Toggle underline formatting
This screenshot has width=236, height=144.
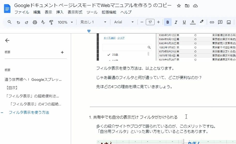184,22
